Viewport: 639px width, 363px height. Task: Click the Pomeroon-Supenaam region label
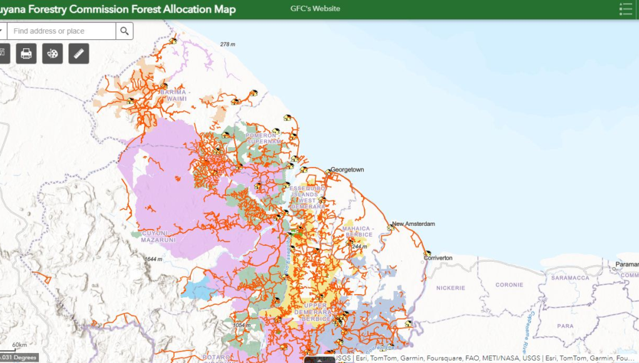[263, 138]
